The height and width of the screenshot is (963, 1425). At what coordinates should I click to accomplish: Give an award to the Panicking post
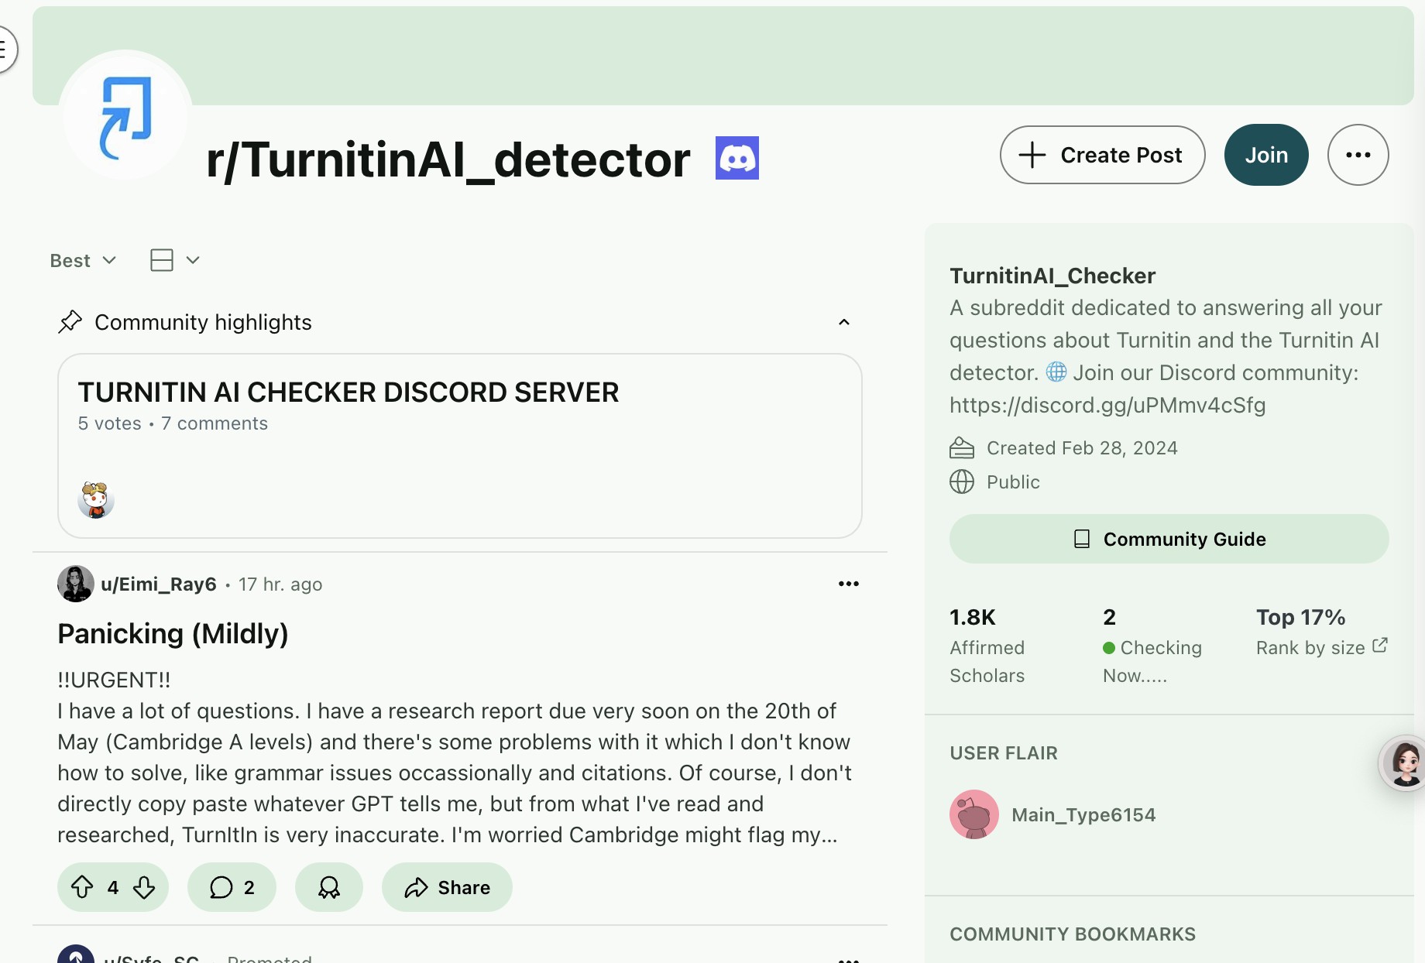click(x=328, y=887)
